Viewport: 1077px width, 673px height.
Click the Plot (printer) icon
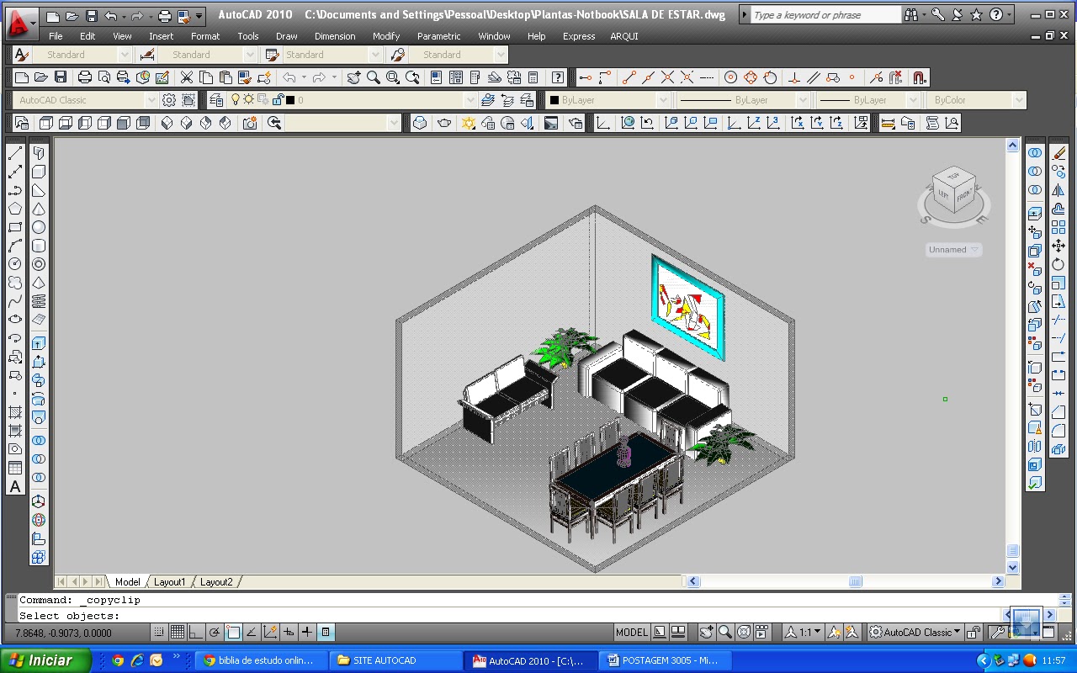coord(84,77)
